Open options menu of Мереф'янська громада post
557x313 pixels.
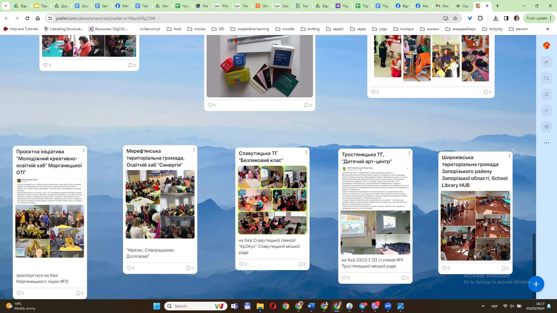[194, 150]
